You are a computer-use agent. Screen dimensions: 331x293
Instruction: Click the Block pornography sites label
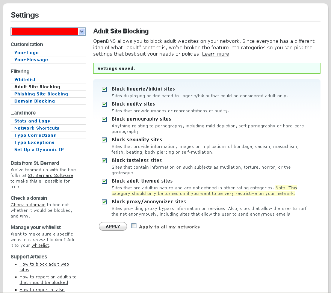[141, 119]
